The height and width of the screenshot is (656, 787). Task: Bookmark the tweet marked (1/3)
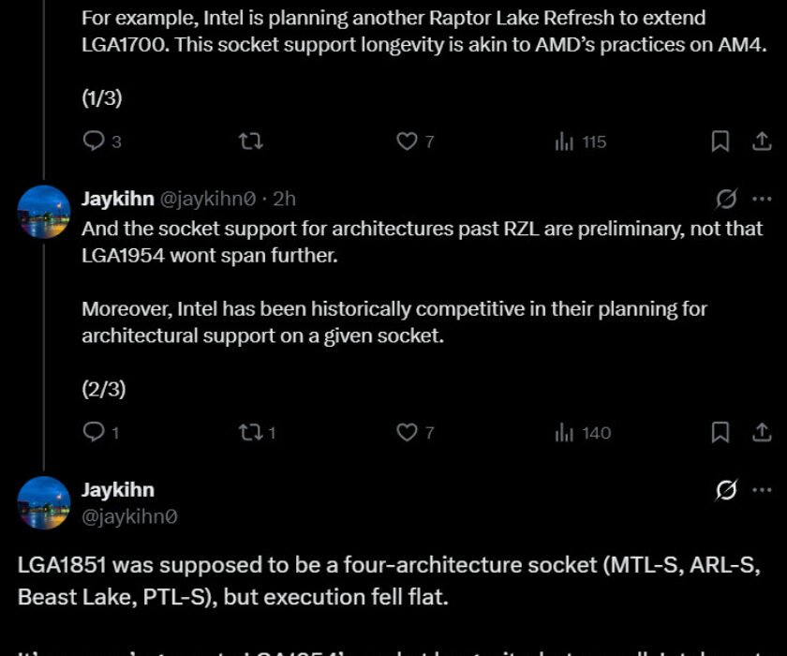[720, 141]
